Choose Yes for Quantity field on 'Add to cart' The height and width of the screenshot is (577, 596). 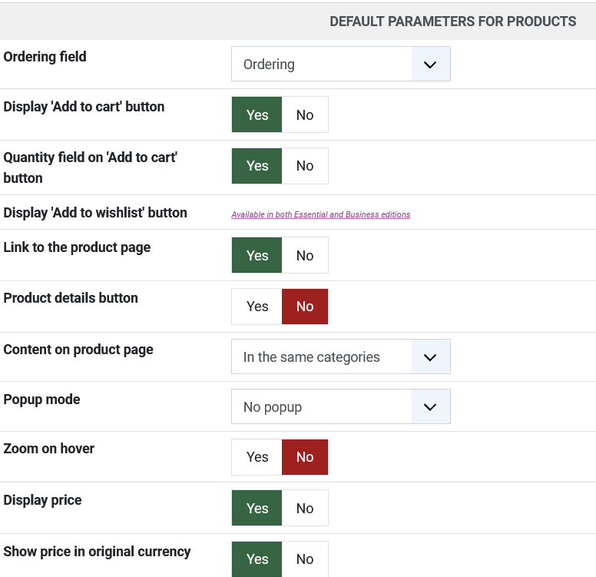(x=257, y=166)
